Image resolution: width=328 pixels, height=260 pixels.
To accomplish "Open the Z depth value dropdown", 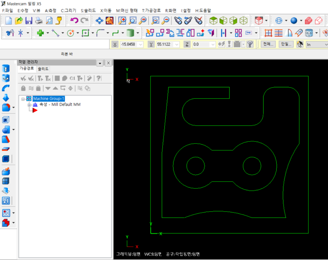I will pos(212,44).
